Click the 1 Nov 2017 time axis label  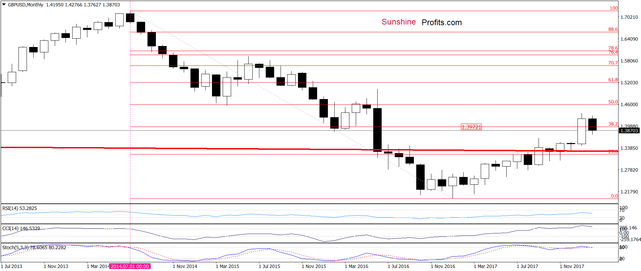click(572, 266)
